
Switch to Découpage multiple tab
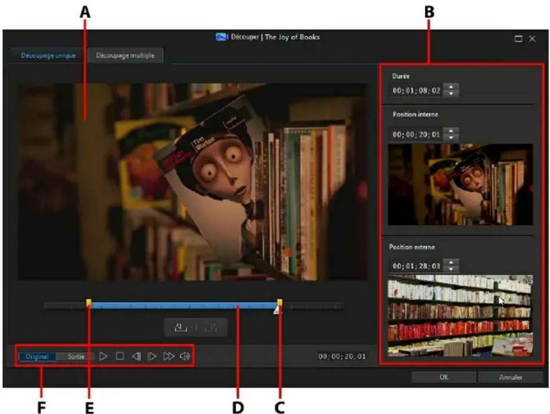click(x=125, y=56)
